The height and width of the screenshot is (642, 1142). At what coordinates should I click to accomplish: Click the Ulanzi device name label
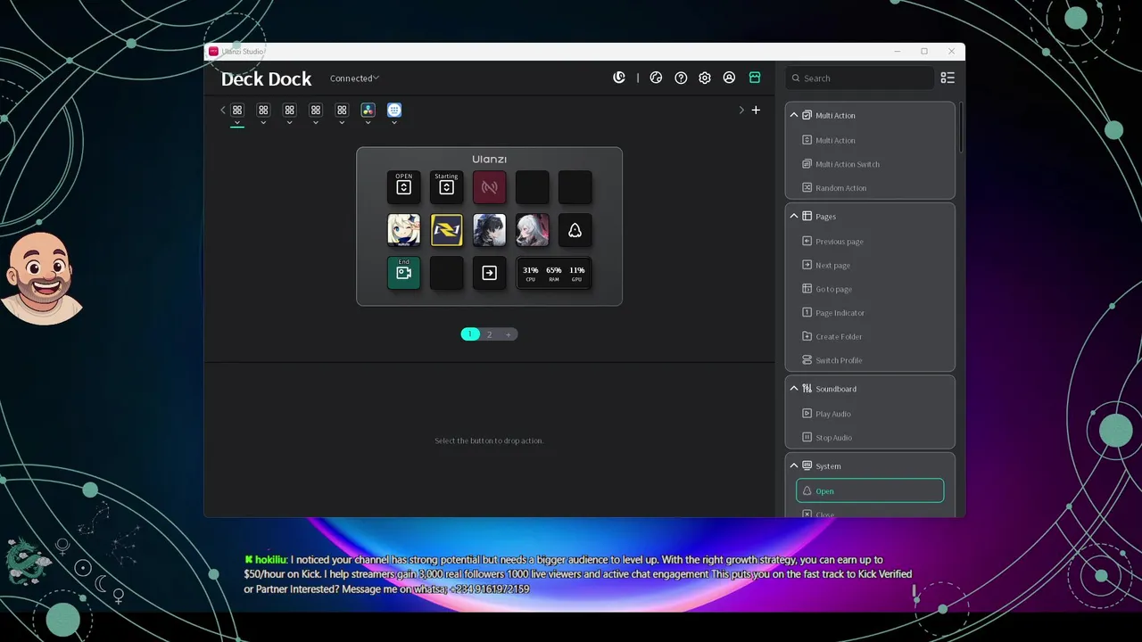[x=489, y=159]
